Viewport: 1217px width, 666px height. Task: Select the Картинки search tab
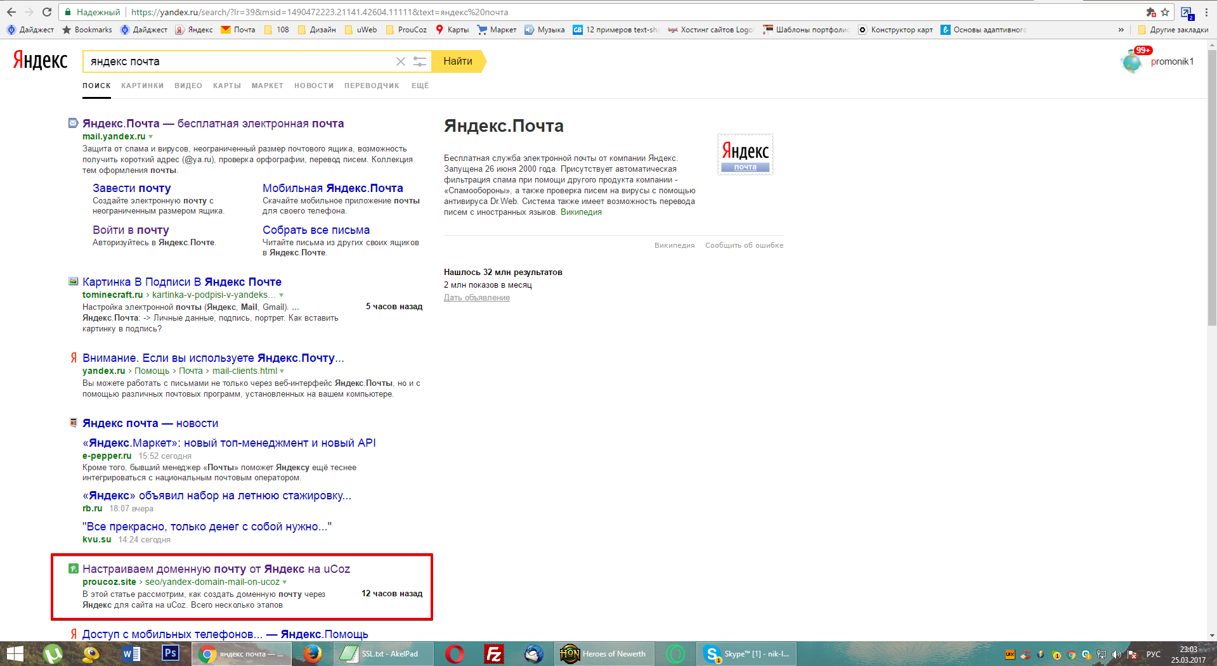[143, 86]
